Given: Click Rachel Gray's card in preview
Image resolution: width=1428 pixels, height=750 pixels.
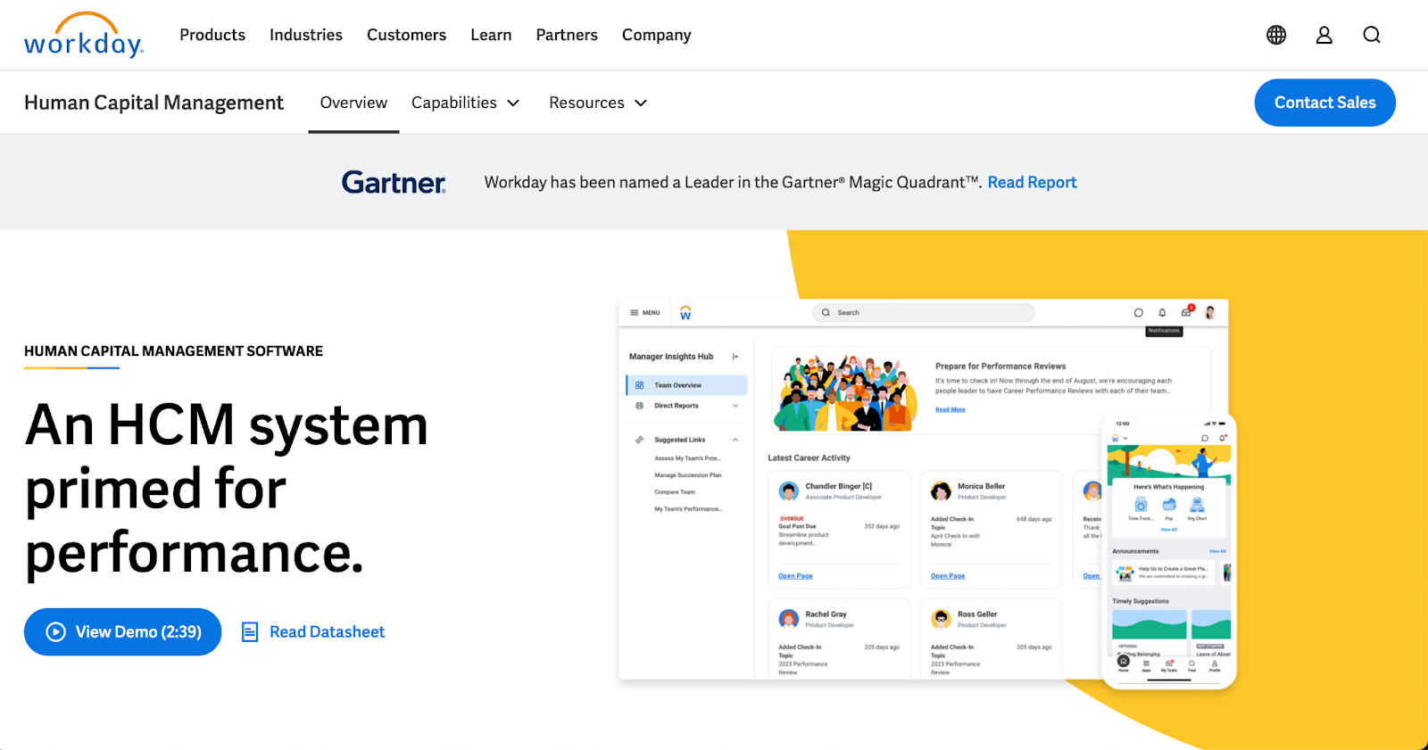Looking at the screenshot, I should pyautogui.click(x=839, y=639).
